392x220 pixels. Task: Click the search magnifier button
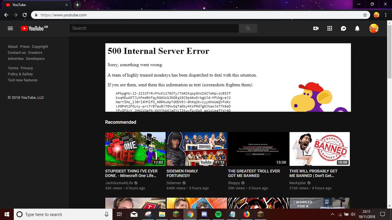(248, 28)
